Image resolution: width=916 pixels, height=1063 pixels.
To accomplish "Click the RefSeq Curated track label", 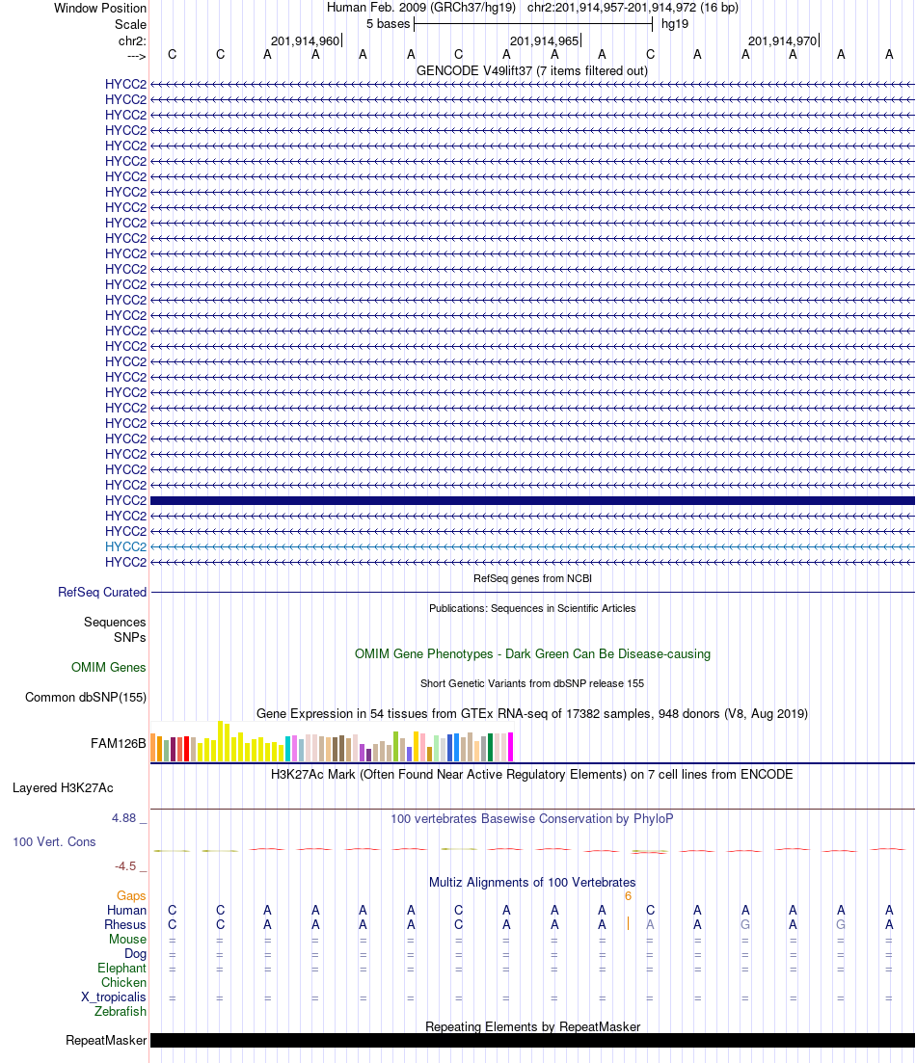I will [x=102, y=592].
